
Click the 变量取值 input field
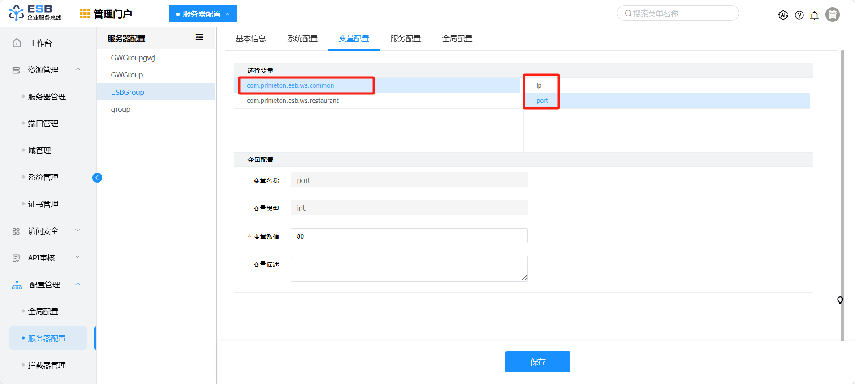pyautogui.click(x=409, y=236)
